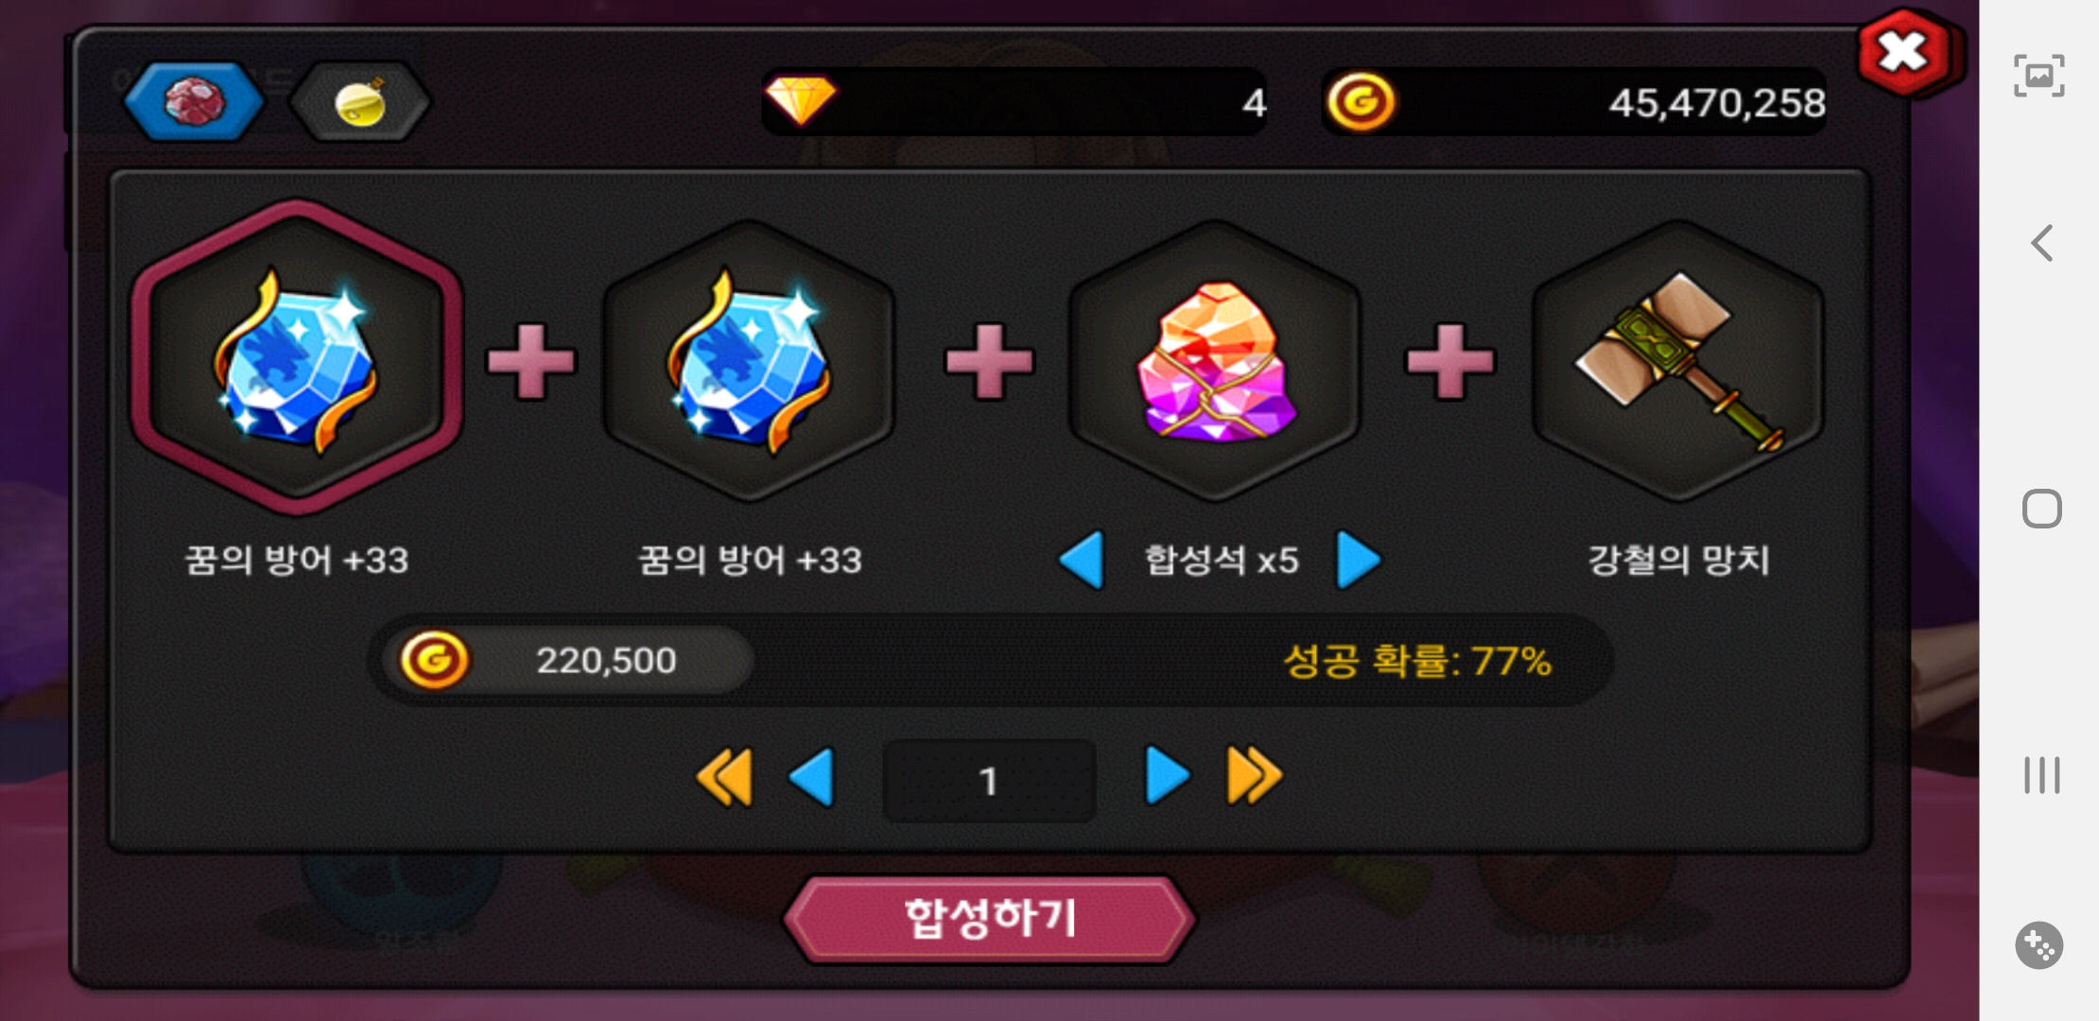Image resolution: width=2099 pixels, height=1021 pixels.
Task: Close the synthesis dialog with red X
Action: point(1904,52)
